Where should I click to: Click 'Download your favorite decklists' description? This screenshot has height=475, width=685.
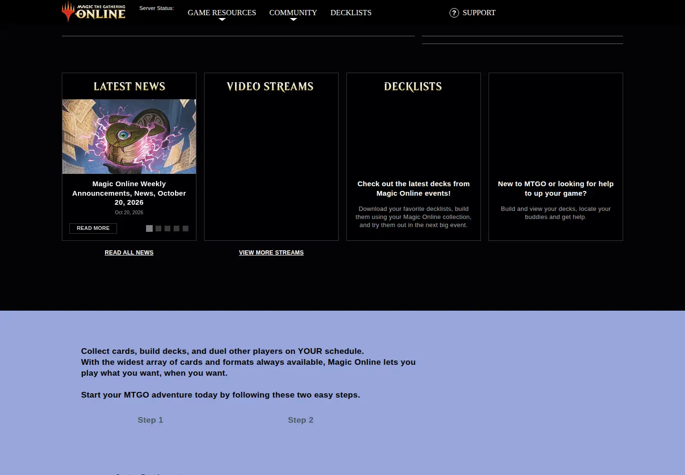(x=413, y=217)
